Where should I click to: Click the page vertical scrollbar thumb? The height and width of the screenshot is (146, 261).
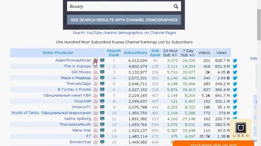(x=259, y=25)
